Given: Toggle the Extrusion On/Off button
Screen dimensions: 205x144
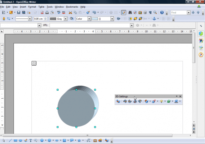Looking at the screenshot, I should pyautogui.click(x=118, y=101).
